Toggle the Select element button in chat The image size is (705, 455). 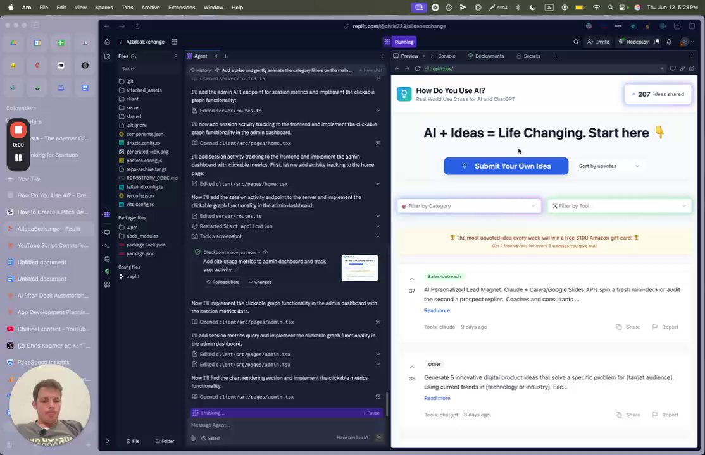click(211, 438)
